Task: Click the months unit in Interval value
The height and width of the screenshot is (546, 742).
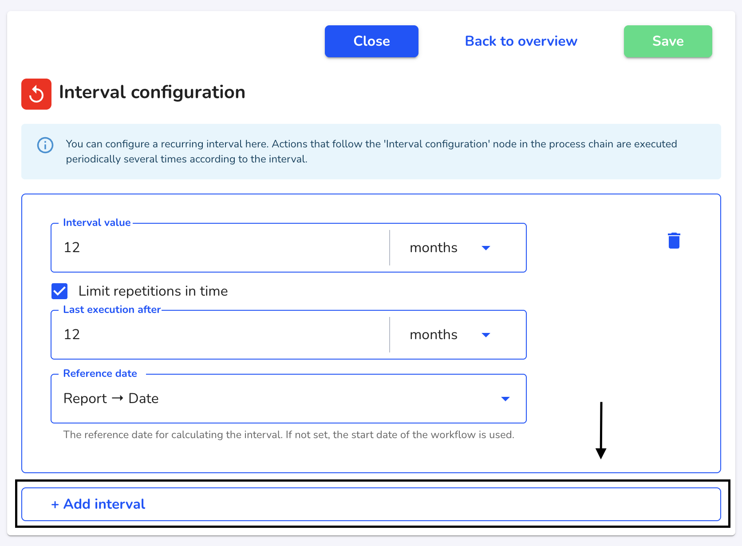Action: pos(434,248)
